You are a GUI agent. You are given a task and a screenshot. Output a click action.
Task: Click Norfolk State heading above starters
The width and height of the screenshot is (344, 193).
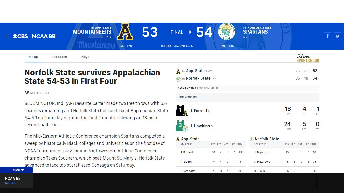[x=267, y=139]
